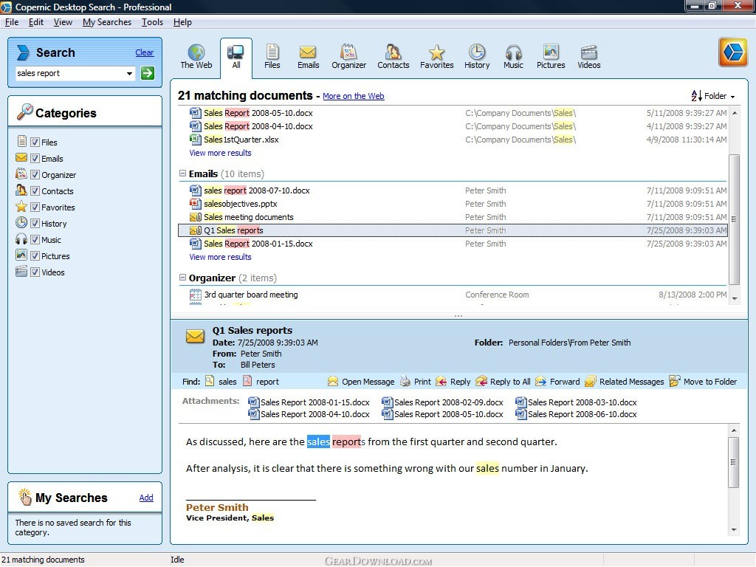
Task: Click the results list vertical scrollbar thumb
Action: point(734,219)
